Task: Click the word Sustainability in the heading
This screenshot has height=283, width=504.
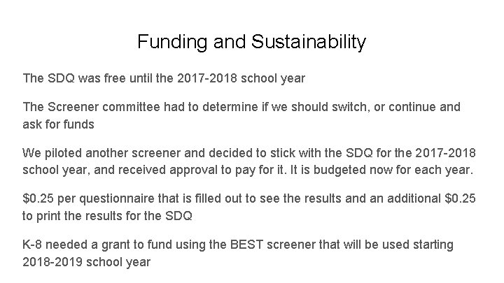Action: [309, 42]
